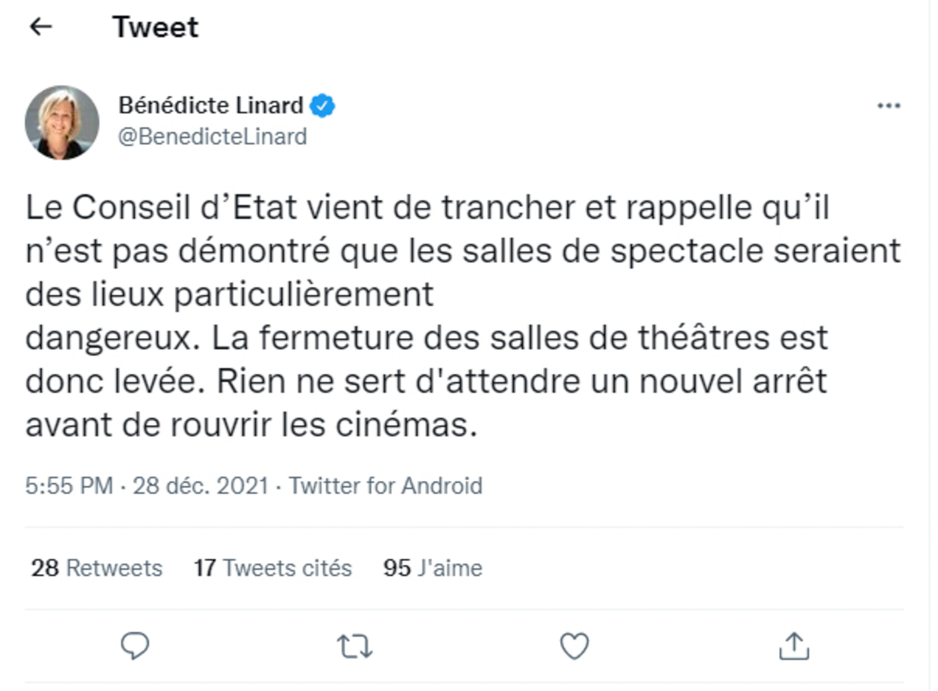Click the Twitter for Android source link
Image resolution: width=938 pixels, height=691 pixels.
(x=386, y=485)
